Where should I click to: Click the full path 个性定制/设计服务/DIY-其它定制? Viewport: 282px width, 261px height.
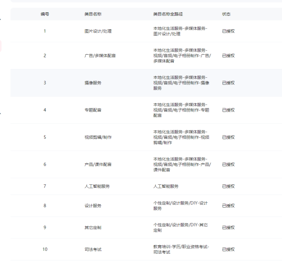coord(180,228)
